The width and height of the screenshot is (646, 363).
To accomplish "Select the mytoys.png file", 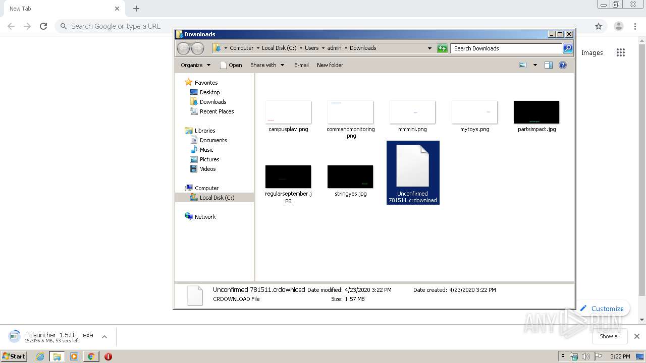I will coord(474,117).
